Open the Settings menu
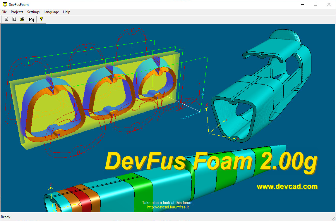 [33, 12]
